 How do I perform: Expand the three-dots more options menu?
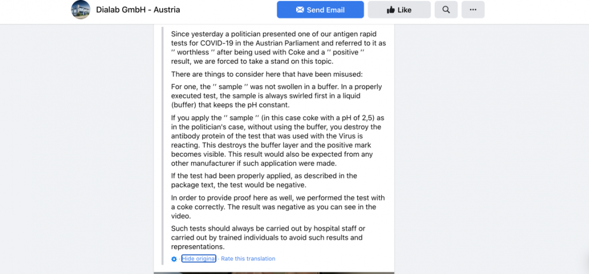point(473,10)
